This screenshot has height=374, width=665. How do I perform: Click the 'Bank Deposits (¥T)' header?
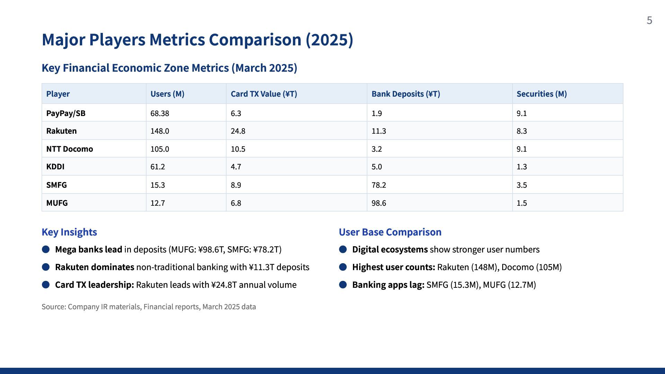406,94
